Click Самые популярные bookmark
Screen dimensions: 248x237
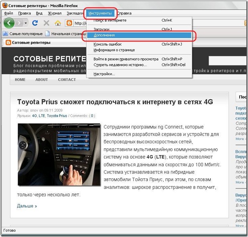[x=23, y=34]
